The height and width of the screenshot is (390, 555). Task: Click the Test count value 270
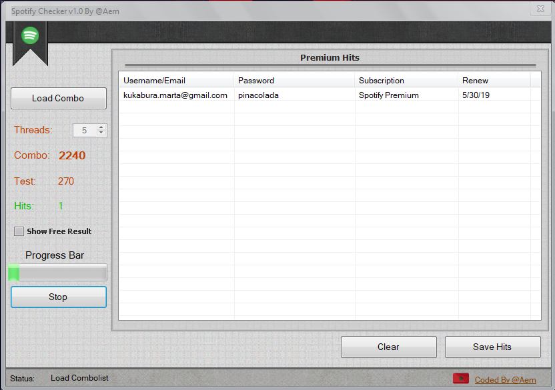coord(66,181)
